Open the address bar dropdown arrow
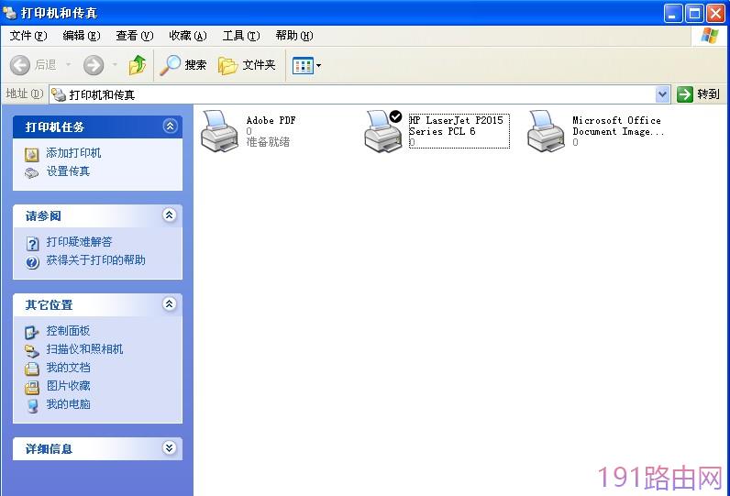This screenshot has height=496, width=730. pyautogui.click(x=662, y=94)
